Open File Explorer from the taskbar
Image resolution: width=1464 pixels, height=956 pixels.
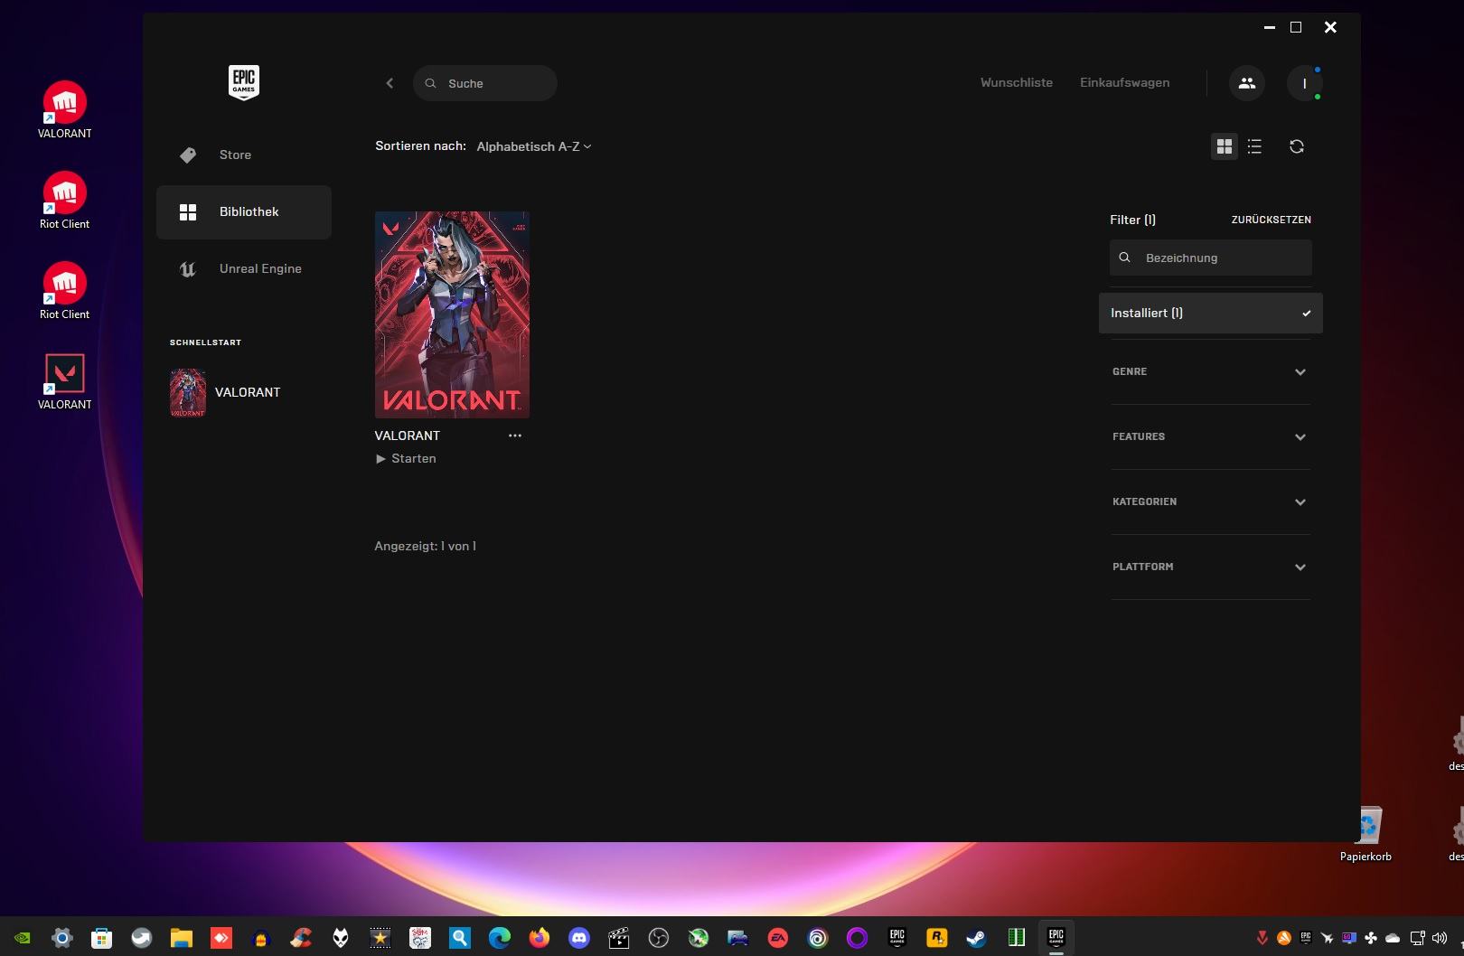(x=182, y=938)
